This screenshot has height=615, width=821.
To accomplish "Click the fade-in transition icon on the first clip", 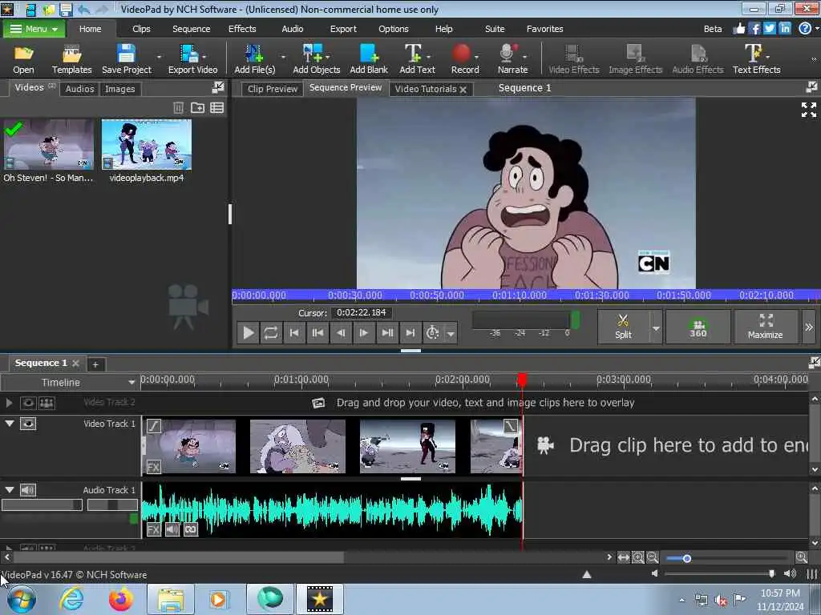I will coord(153,426).
